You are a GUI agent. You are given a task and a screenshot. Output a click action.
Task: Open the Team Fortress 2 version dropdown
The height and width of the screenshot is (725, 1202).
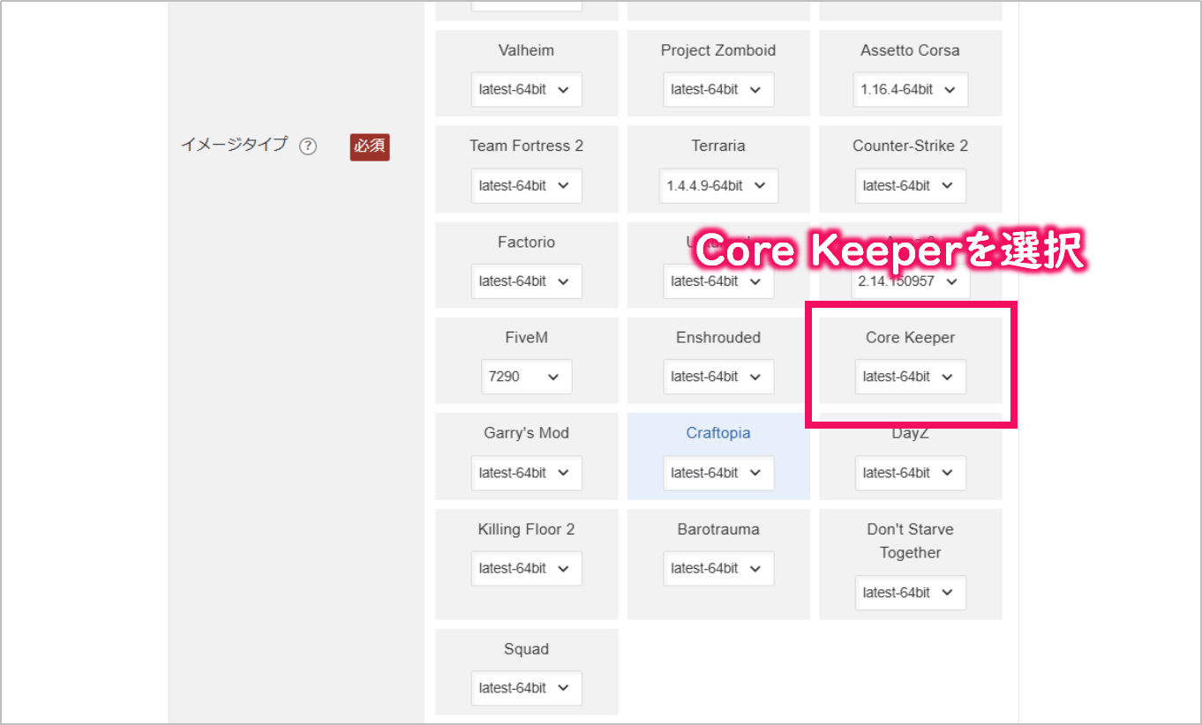pos(526,185)
